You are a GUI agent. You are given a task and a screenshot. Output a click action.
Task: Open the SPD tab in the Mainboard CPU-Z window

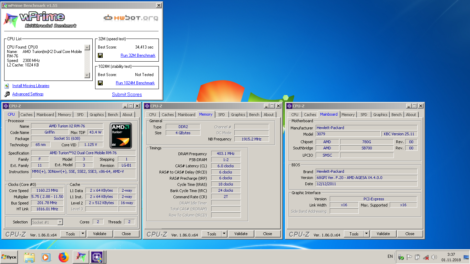(364, 115)
